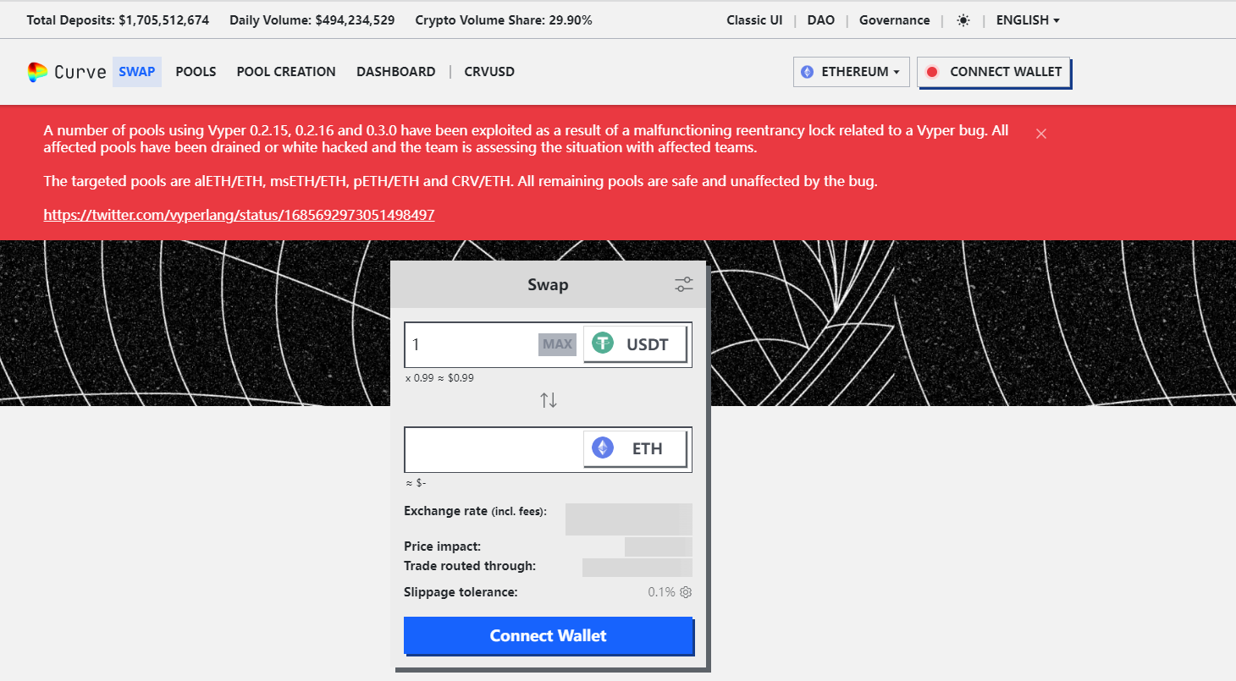Click the Curve rainbow logo
This screenshot has height=681, width=1236.
[37, 72]
